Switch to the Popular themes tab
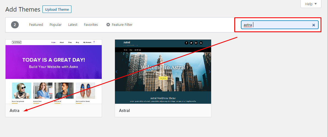This screenshot has width=328, height=137. (x=55, y=25)
